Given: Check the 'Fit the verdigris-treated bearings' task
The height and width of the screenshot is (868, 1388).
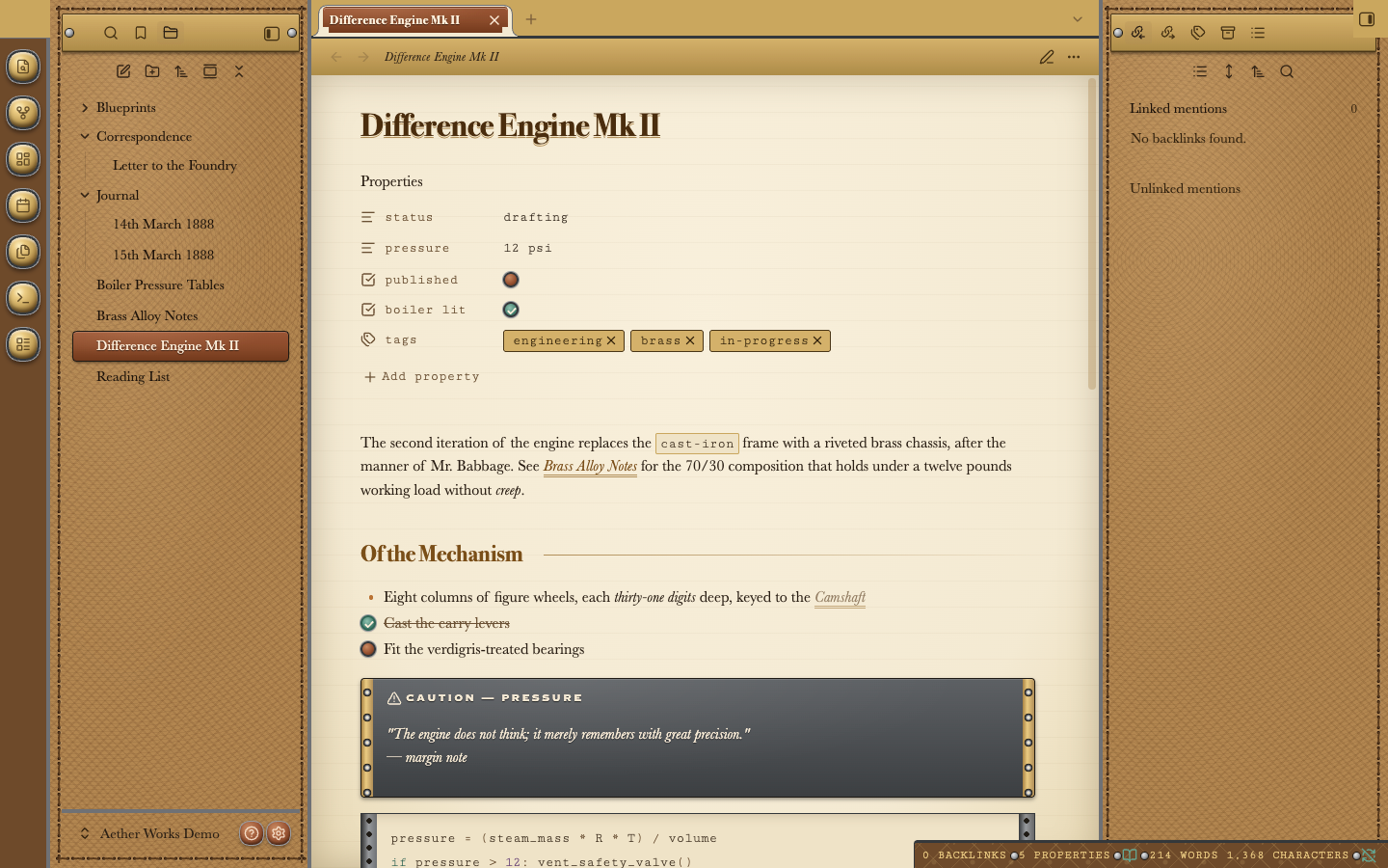Looking at the screenshot, I should tap(368, 649).
